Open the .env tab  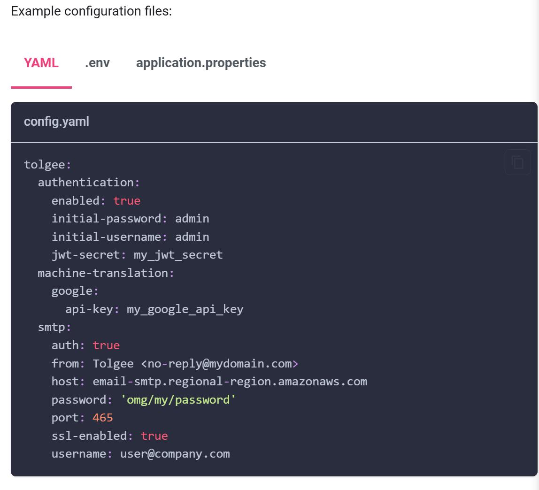click(x=97, y=63)
